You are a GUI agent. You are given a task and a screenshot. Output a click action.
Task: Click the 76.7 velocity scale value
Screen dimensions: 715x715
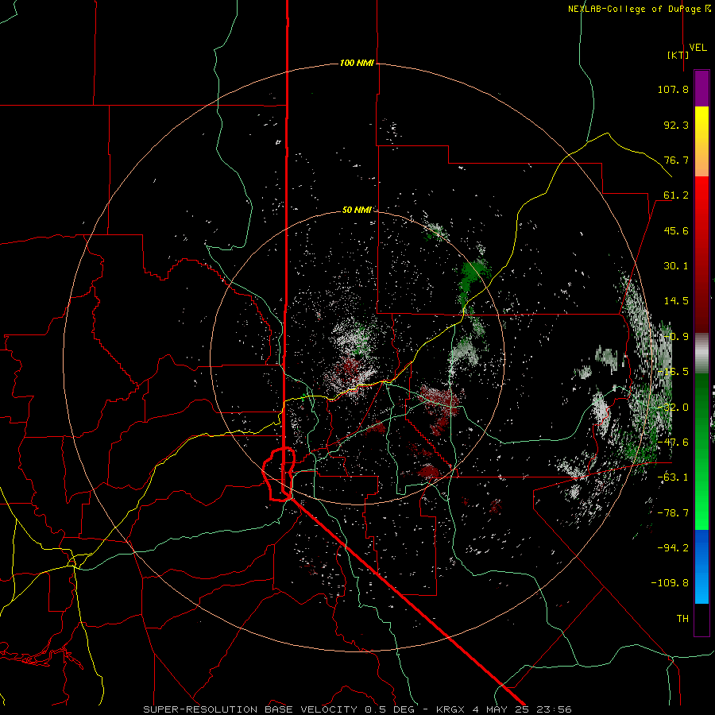pos(676,160)
